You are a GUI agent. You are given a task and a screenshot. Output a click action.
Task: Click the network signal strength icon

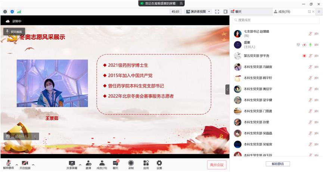click(x=19, y=12)
